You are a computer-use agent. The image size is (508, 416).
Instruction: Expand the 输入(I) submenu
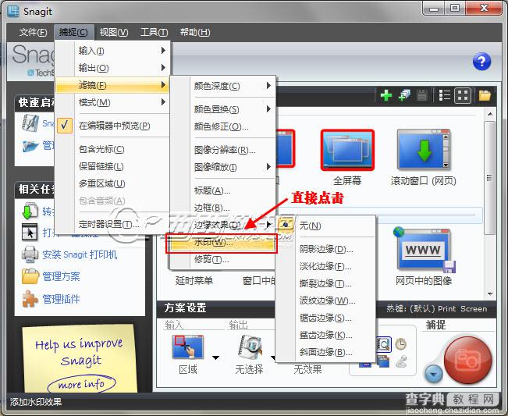point(112,51)
